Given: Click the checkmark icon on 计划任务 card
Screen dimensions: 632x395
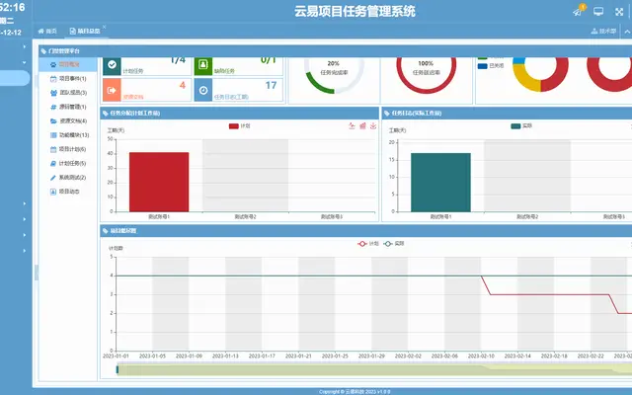Looking at the screenshot, I should [x=112, y=65].
